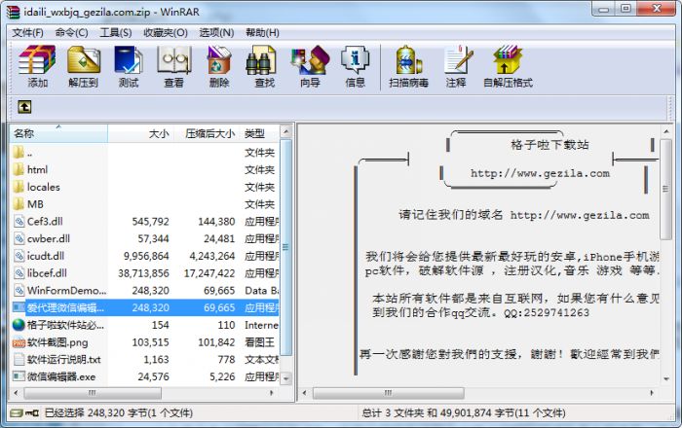The width and height of the screenshot is (682, 428).
Task: Click file list horizontal scroll left arrow
Action: (17, 393)
